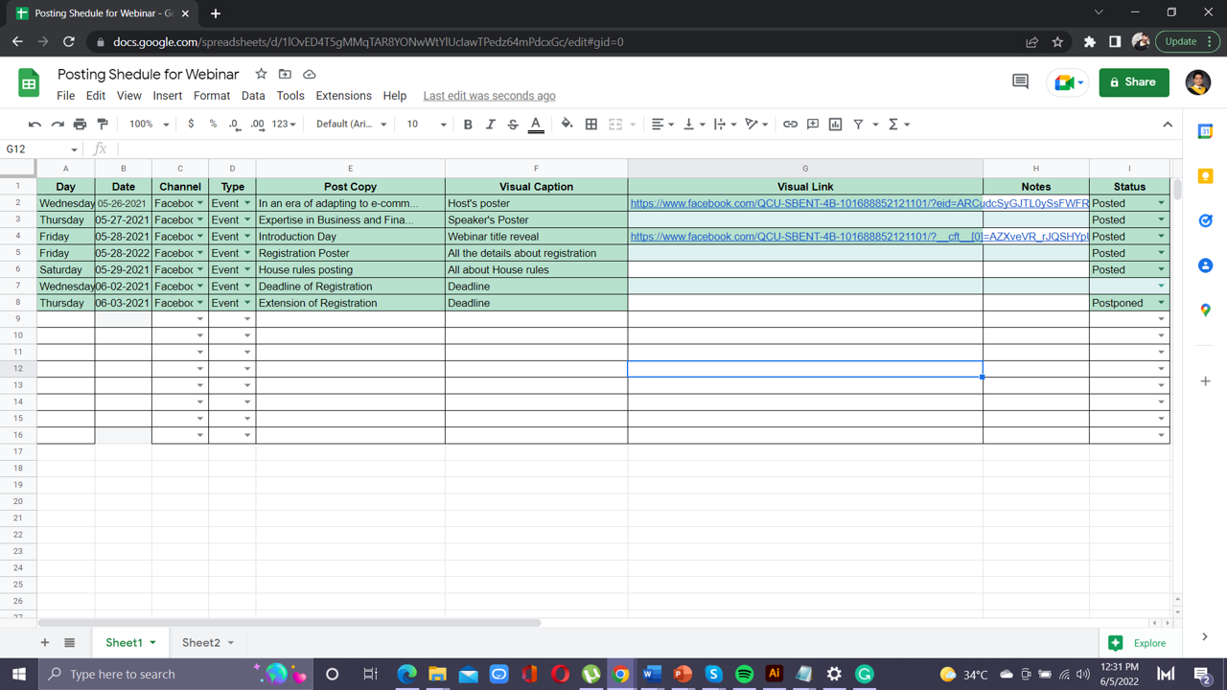Hide the menus with the collapse chevron
The width and height of the screenshot is (1227, 690).
1168,125
